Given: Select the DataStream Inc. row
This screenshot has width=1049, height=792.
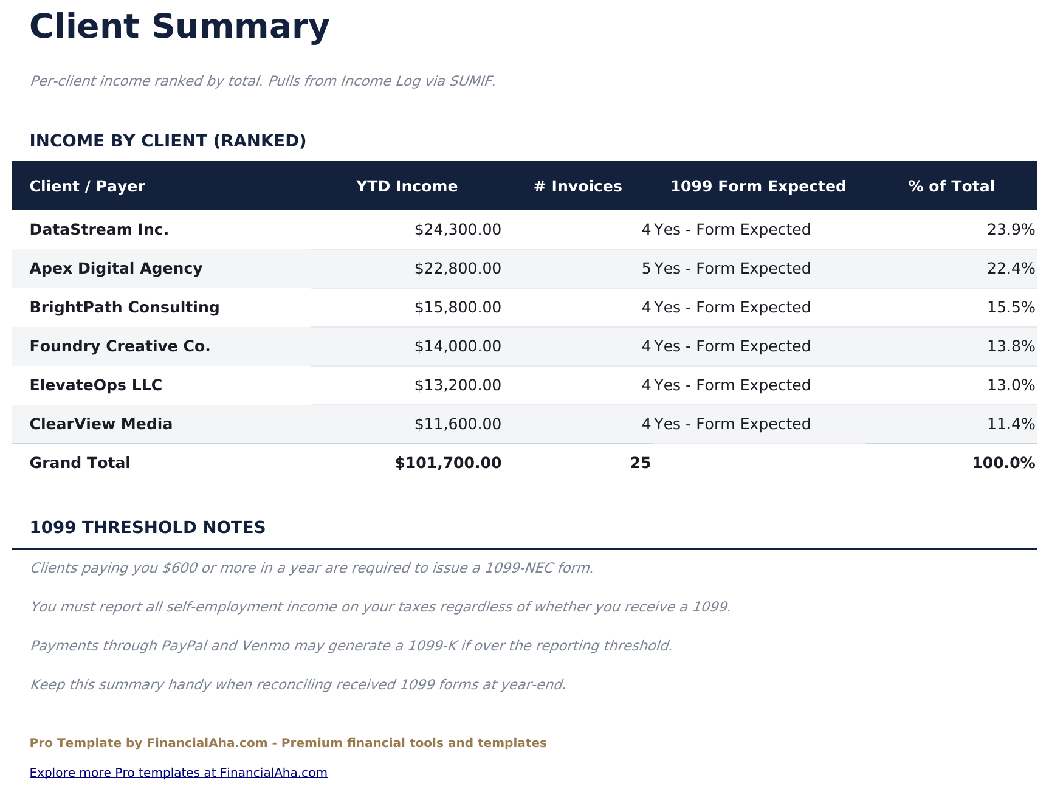Looking at the screenshot, I should coord(99,229).
